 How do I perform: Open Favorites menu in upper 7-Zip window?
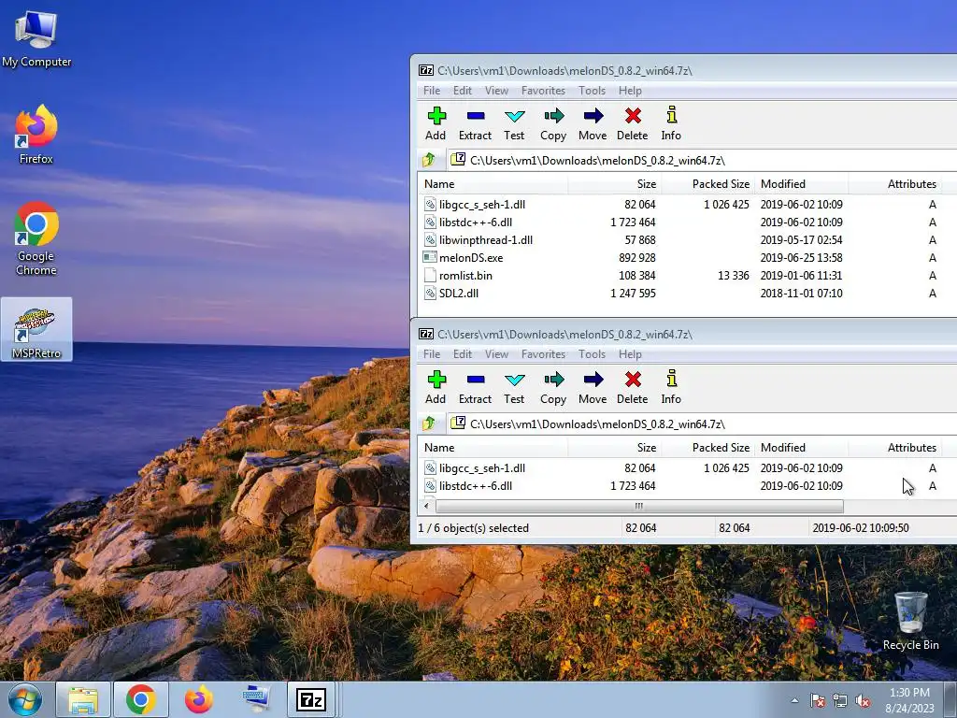[543, 91]
